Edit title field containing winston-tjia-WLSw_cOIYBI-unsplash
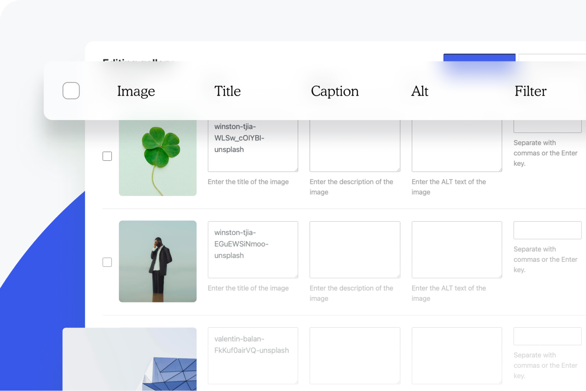The image size is (586, 391). (253, 146)
